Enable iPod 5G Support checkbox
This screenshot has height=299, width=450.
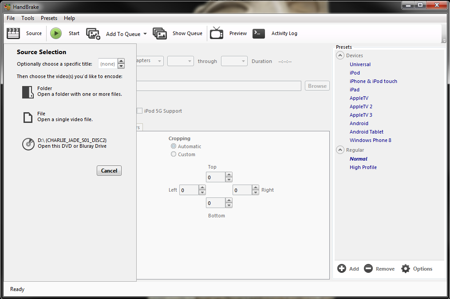pyautogui.click(x=140, y=111)
